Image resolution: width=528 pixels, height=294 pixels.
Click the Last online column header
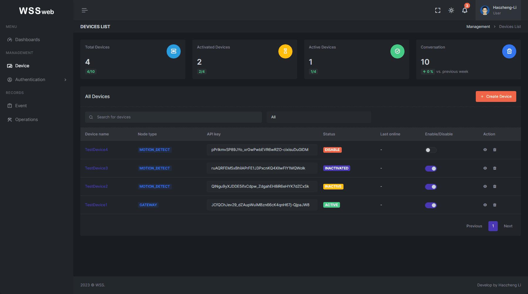(390, 134)
